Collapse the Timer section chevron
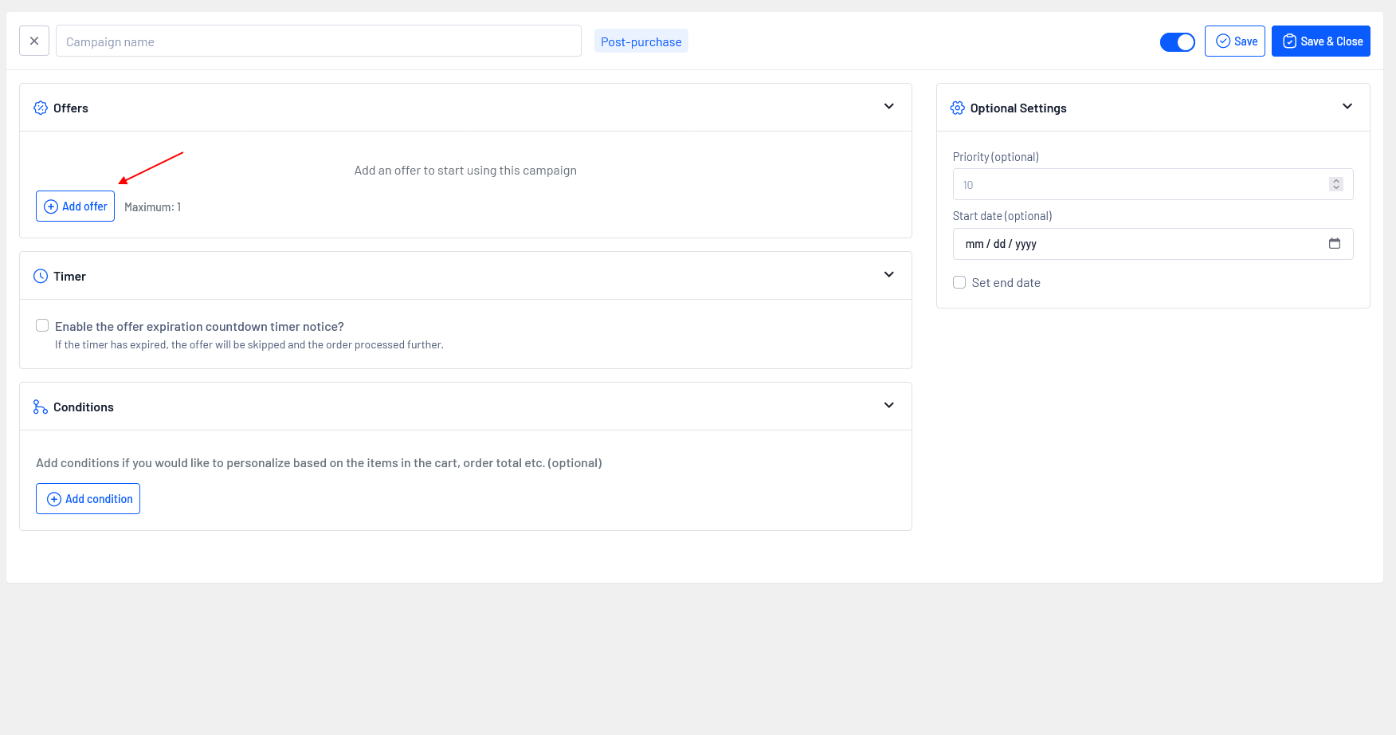1396x735 pixels. tap(888, 275)
